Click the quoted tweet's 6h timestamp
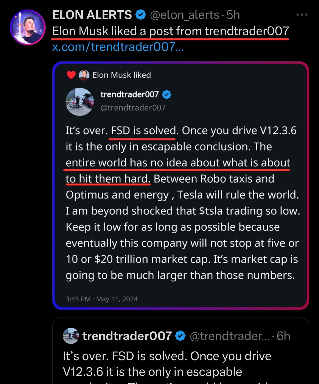 point(283,336)
